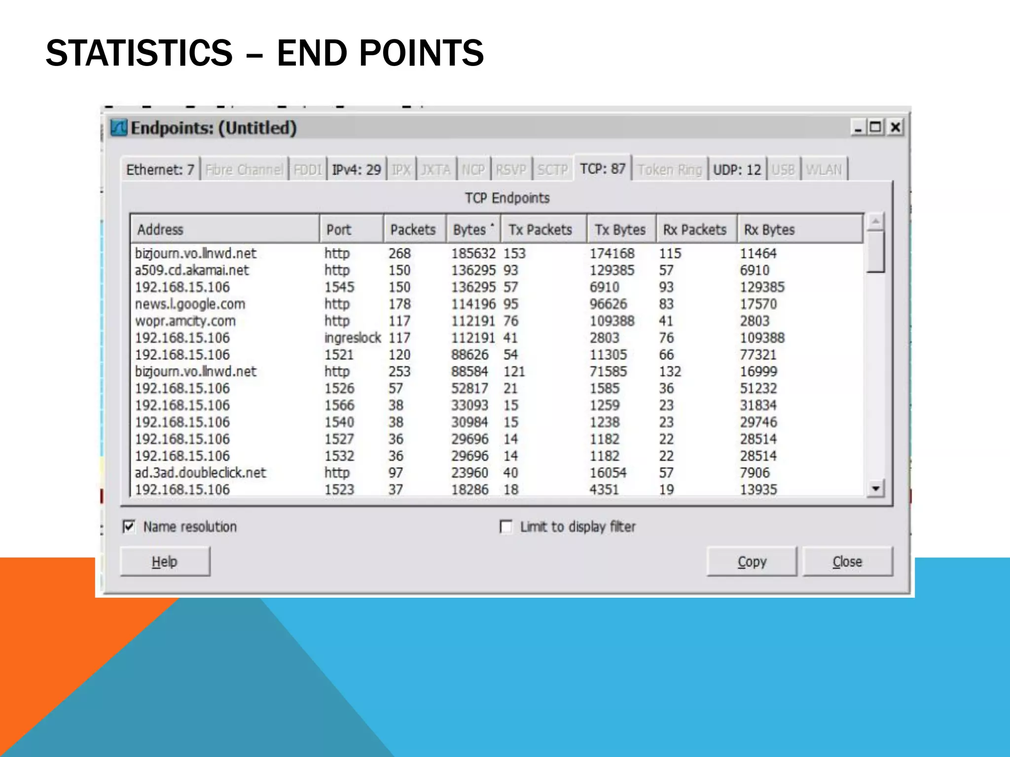The height and width of the screenshot is (757, 1010).
Task: Click the Close button
Action: [847, 561]
